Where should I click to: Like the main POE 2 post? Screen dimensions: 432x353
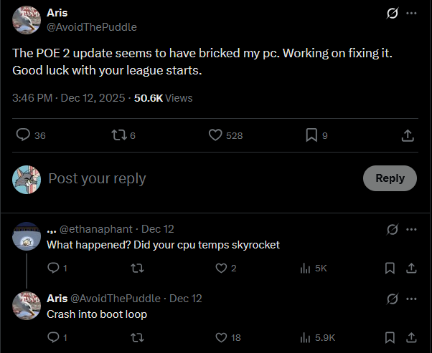click(x=215, y=135)
